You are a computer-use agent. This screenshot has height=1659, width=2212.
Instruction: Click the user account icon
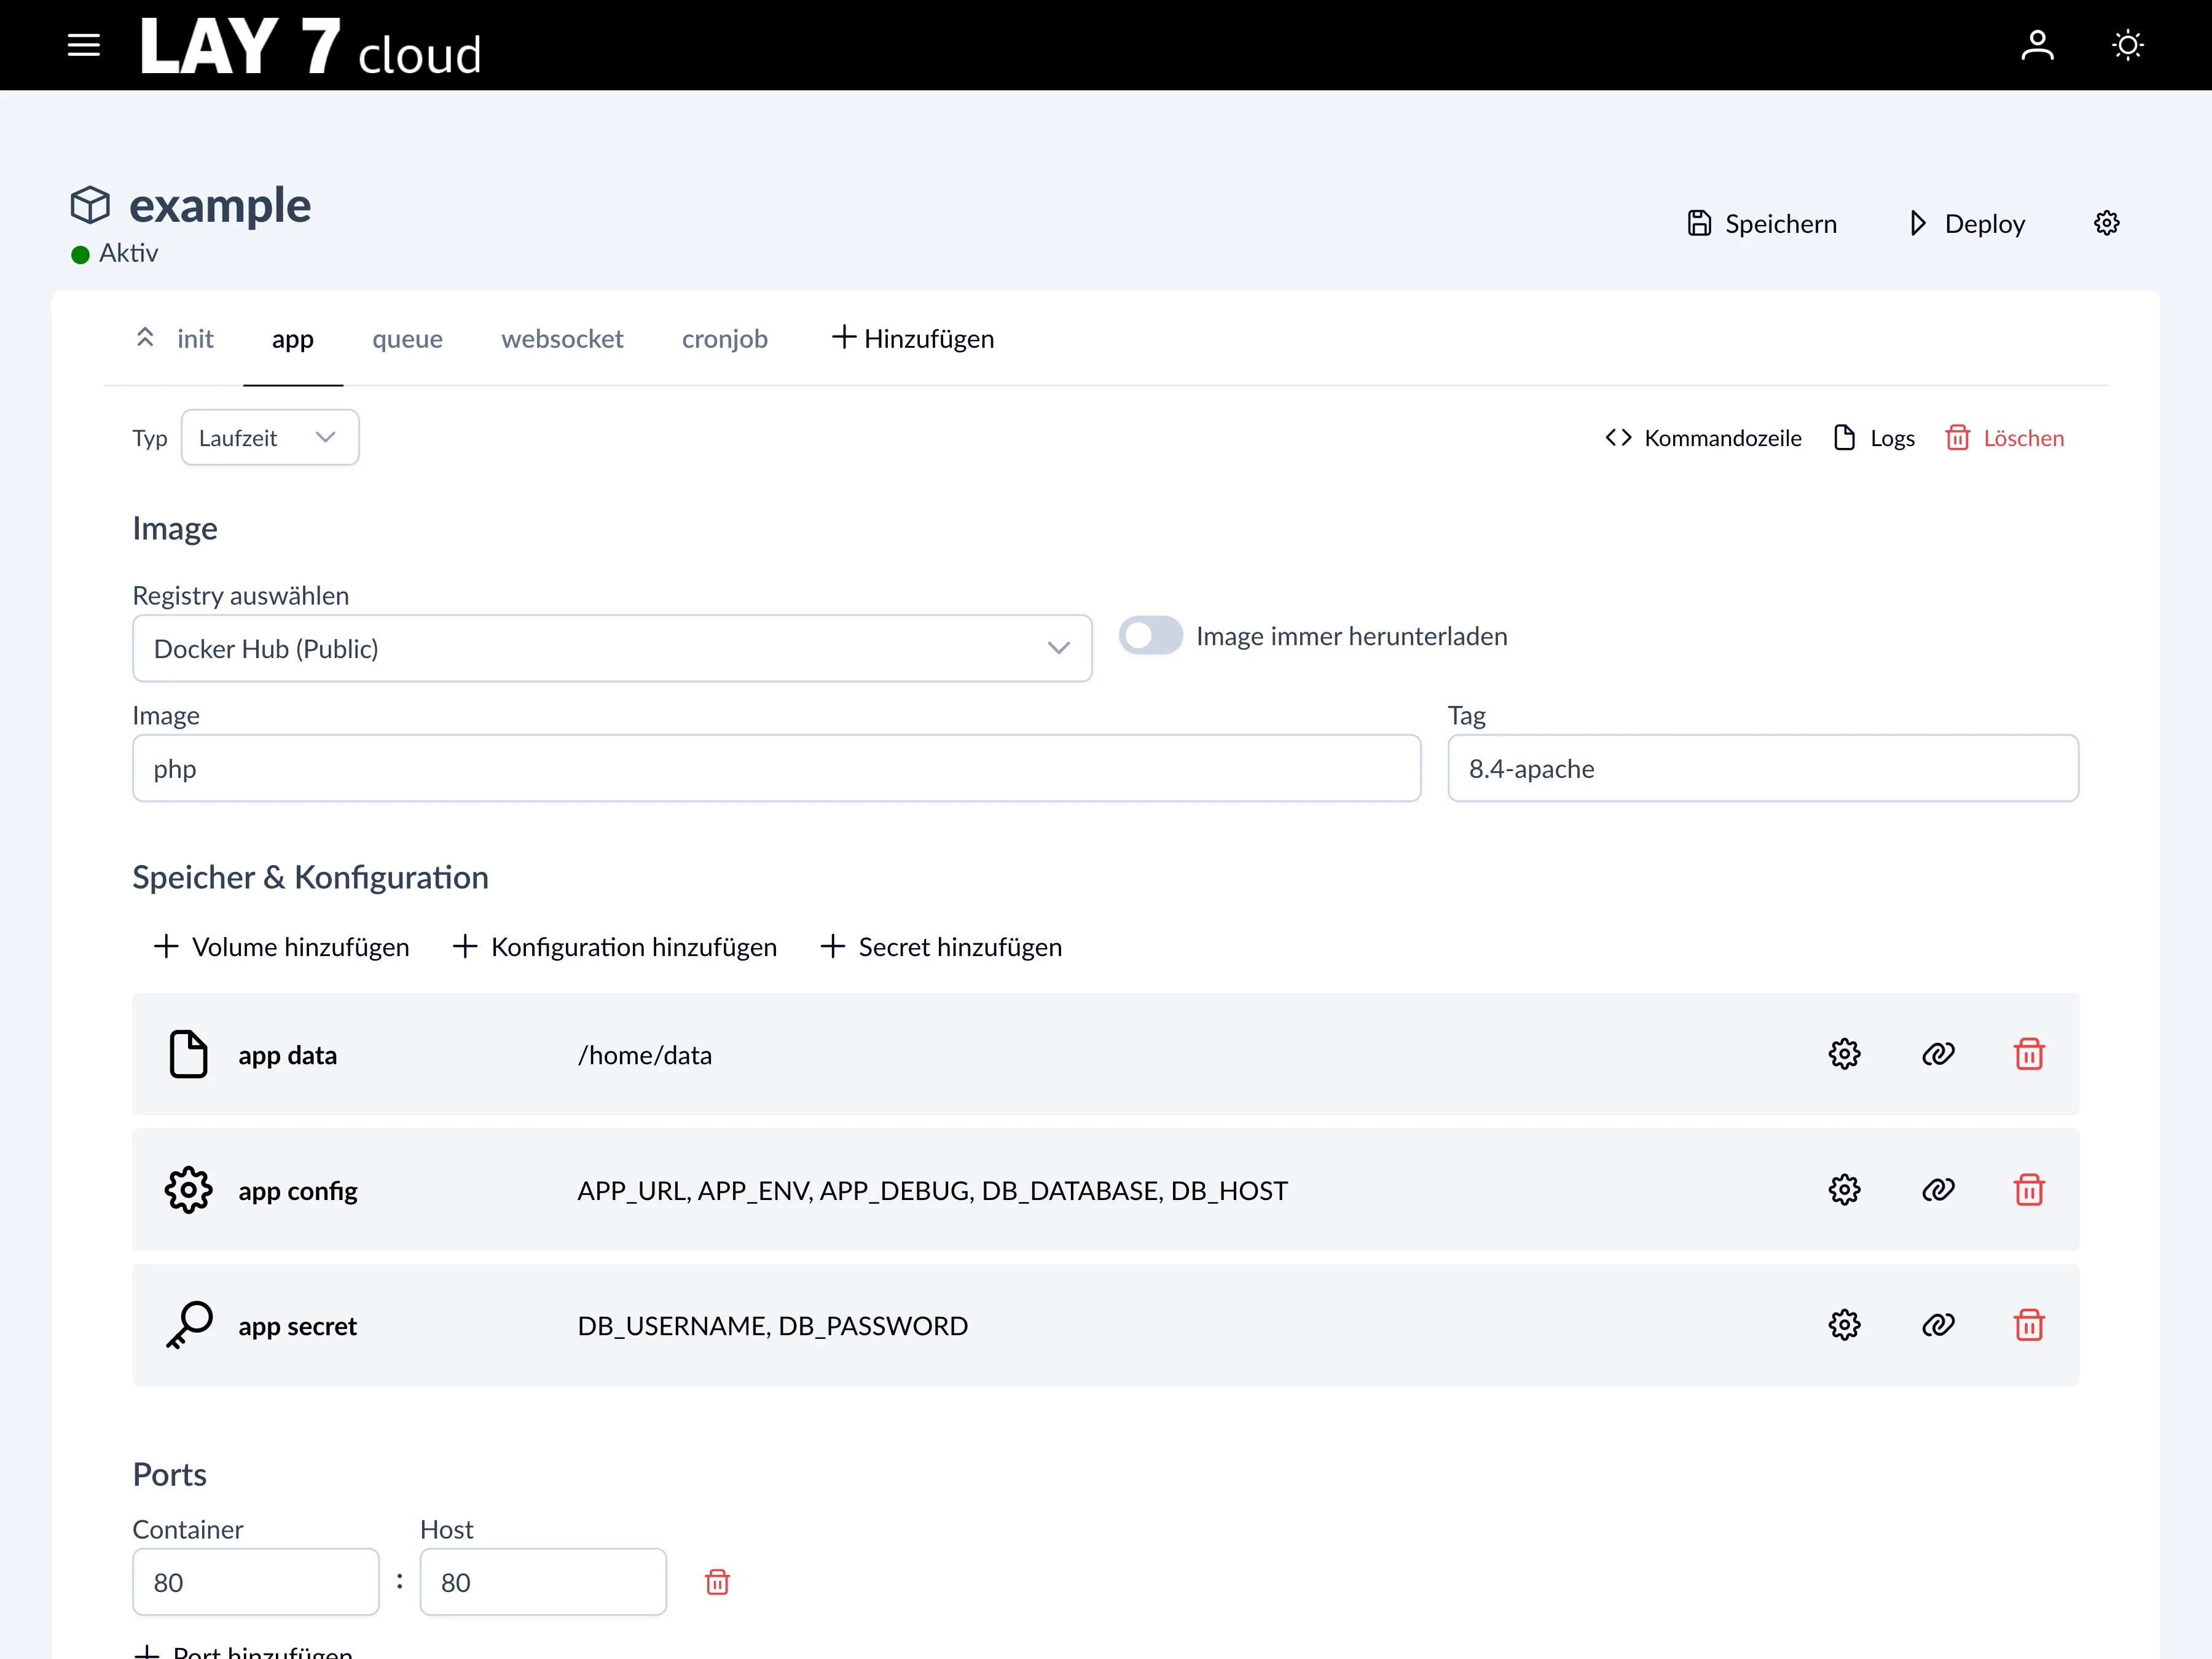pyautogui.click(x=2038, y=44)
